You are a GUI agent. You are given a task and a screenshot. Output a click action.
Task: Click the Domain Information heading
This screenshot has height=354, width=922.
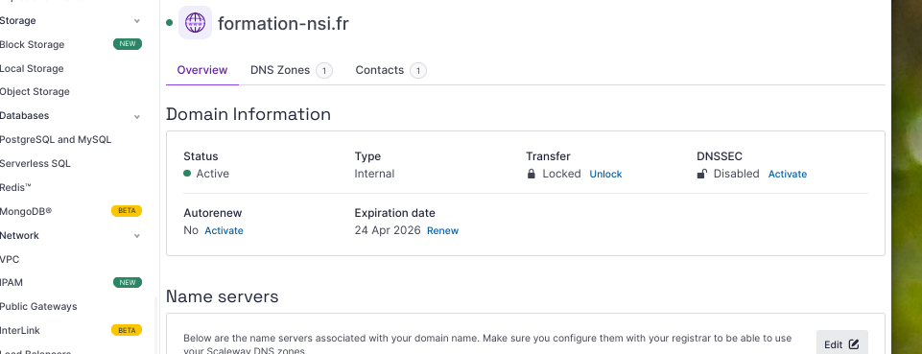click(248, 114)
